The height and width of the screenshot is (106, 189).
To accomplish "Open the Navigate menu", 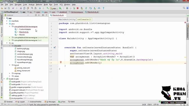I will coord(18,5).
